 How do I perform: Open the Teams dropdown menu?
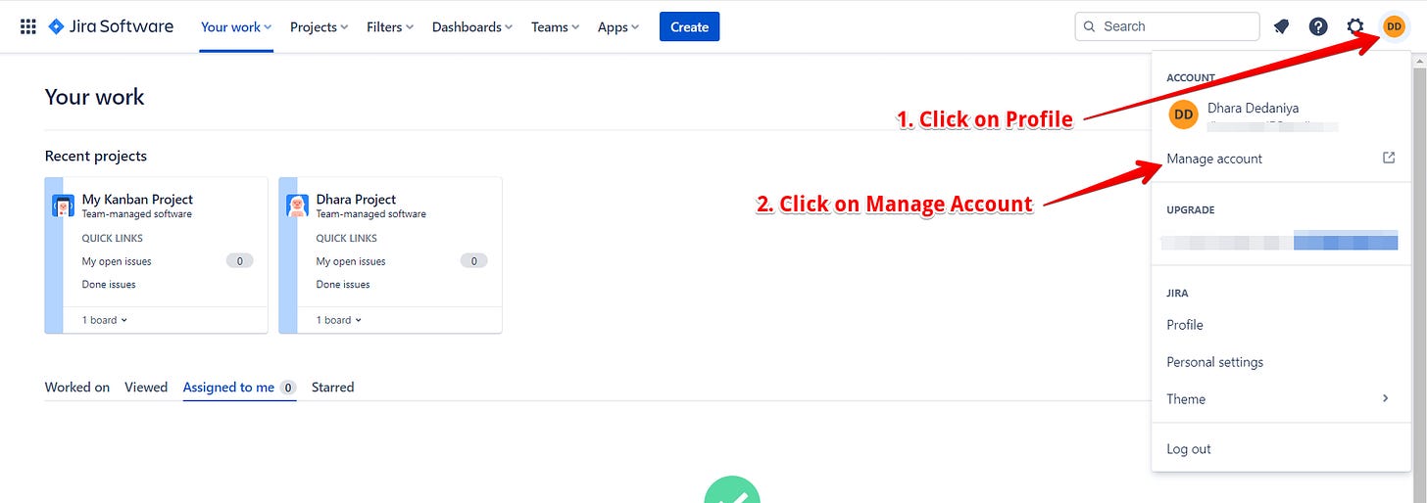[555, 26]
